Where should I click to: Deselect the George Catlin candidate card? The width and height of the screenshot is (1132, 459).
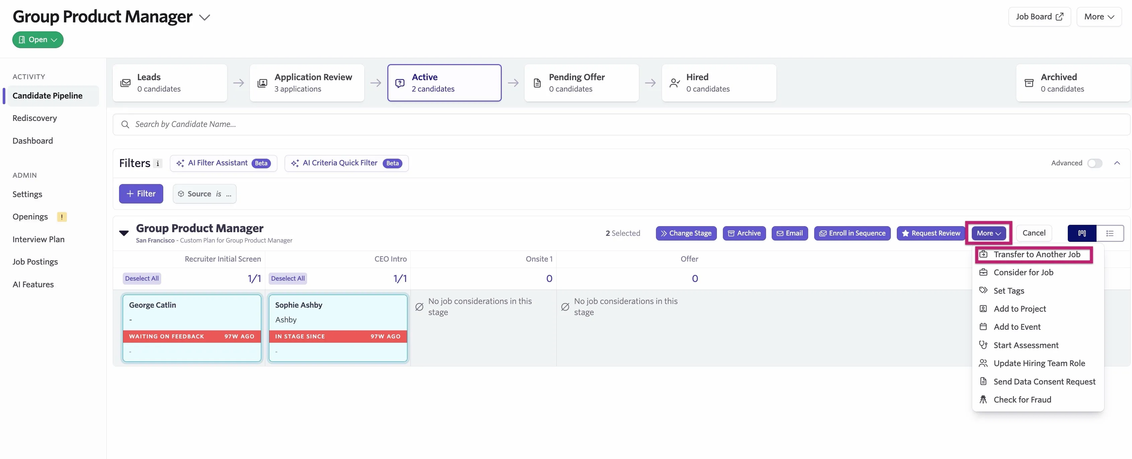(x=192, y=328)
